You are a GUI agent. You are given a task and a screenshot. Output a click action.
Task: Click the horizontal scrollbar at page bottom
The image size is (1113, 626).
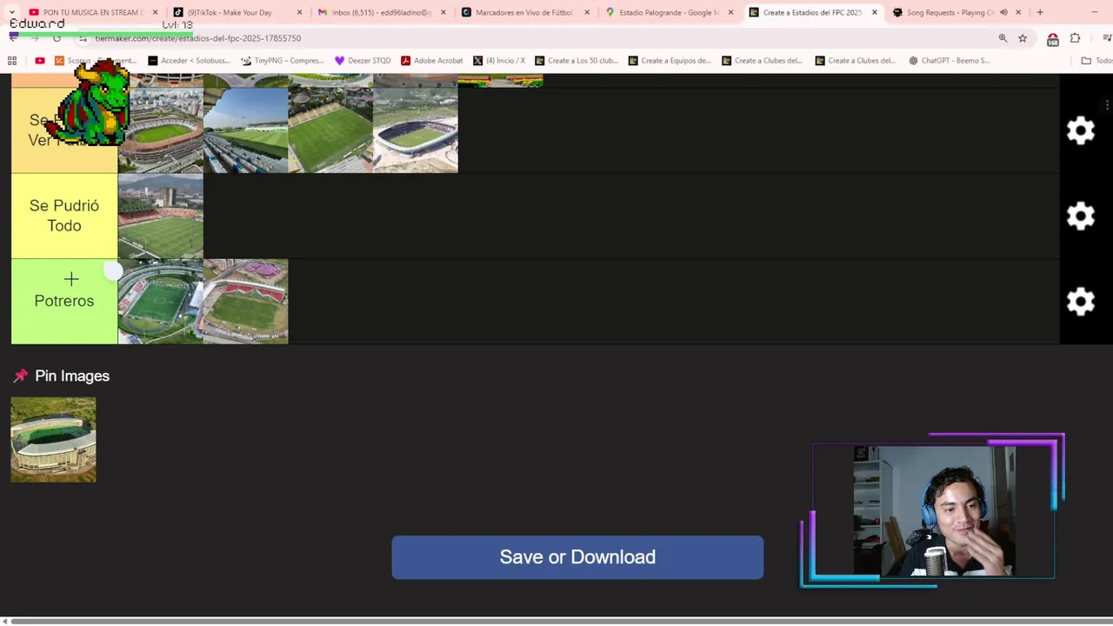(x=556, y=621)
